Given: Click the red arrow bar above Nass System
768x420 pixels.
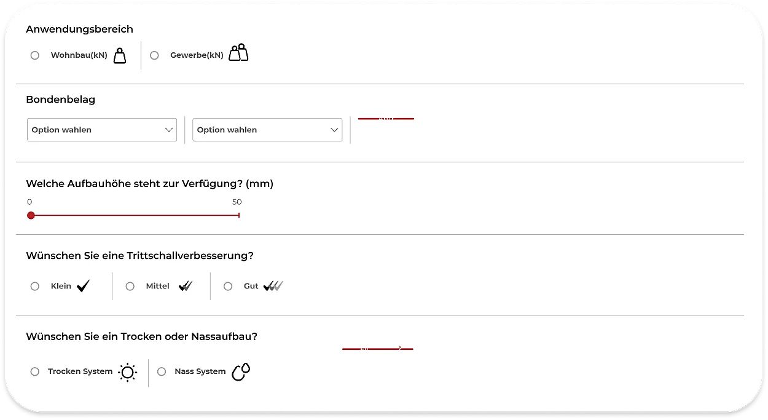Looking at the screenshot, I should point(377,349).
